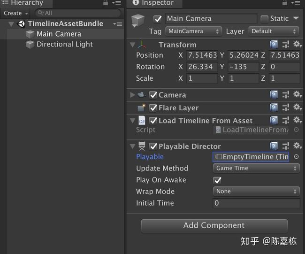Disable Load Timeline From Asset checkbox
Viewport: 305px width, 254px height.
click(x=153, y=121)
